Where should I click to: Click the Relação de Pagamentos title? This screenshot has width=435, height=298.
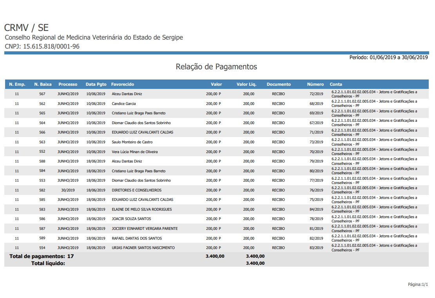[x=216, y=67]
